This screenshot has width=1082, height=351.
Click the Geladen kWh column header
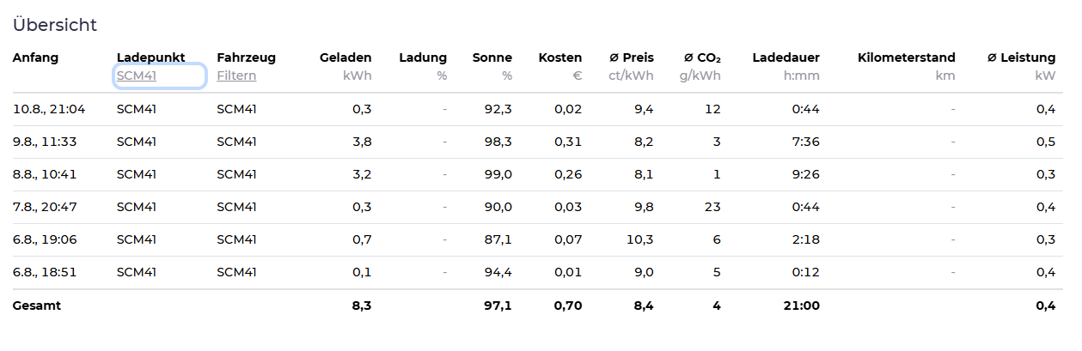345,57
